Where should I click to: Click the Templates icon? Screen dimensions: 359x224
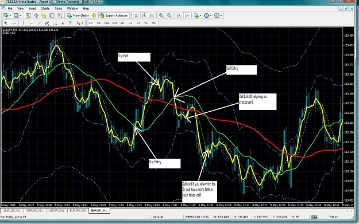(x=217, y=15)
